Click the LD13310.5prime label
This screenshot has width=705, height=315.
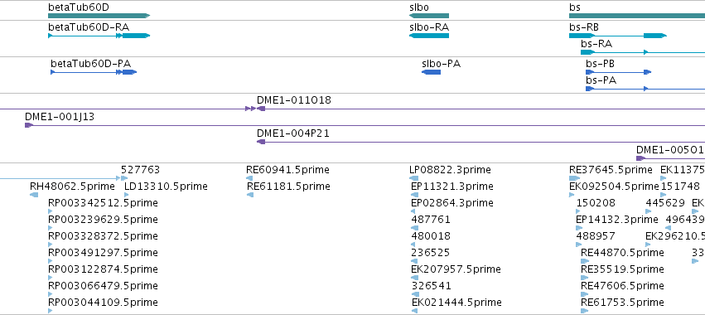pos(166,187)
